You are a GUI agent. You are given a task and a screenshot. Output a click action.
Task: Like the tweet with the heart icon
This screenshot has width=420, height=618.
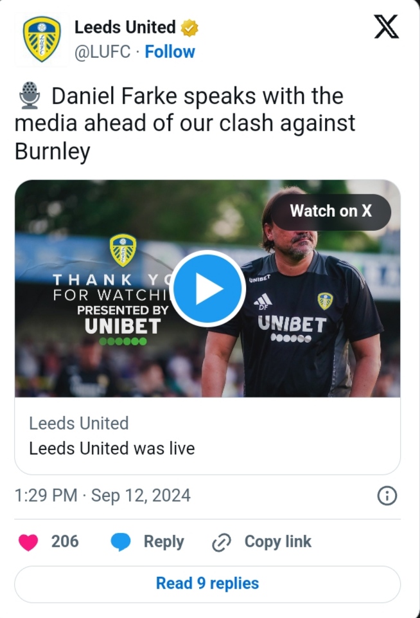(28, 542)
